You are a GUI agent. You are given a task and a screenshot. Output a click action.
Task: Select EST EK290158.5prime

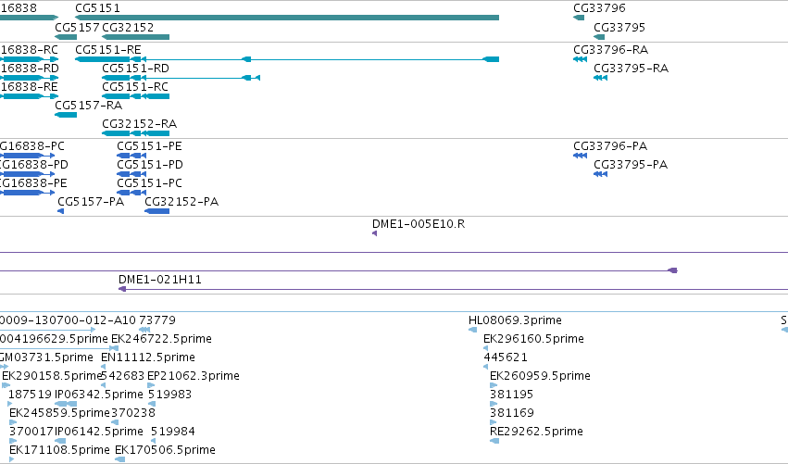pos(52,376)
